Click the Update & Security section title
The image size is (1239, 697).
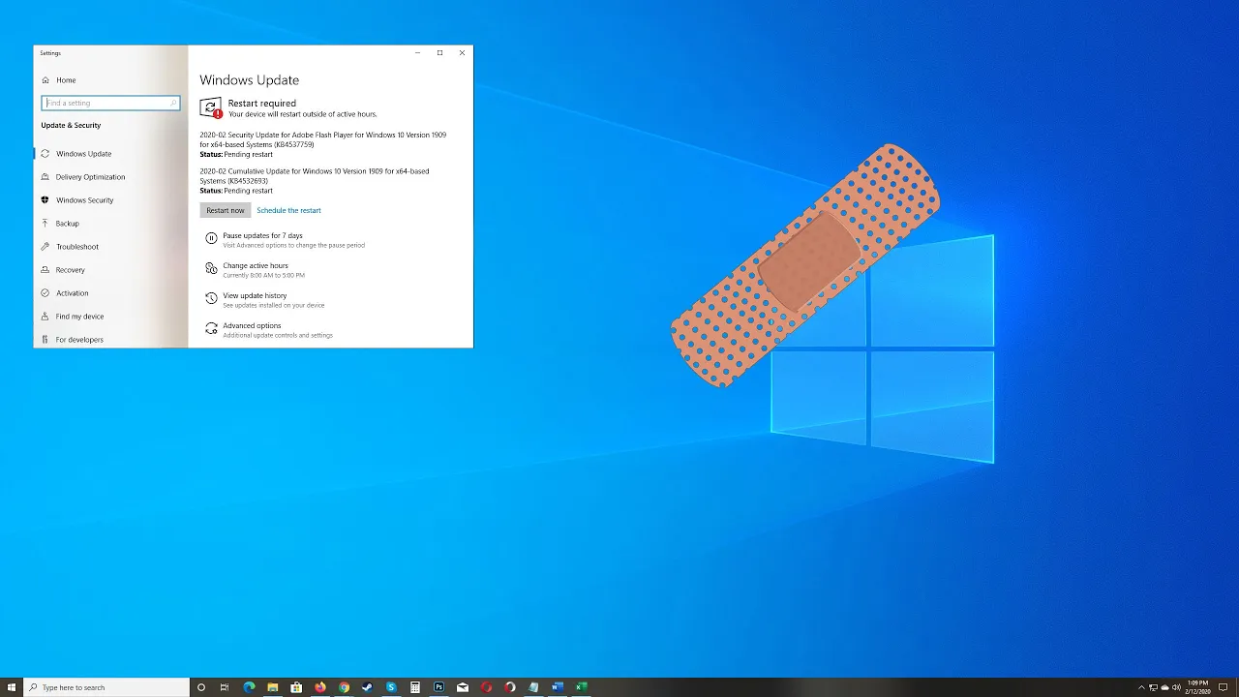pos(71,125)
